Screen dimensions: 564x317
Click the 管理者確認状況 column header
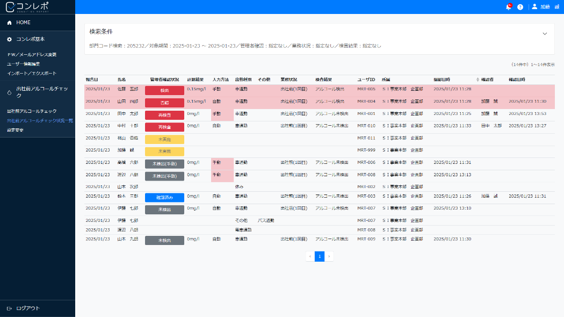164,80
